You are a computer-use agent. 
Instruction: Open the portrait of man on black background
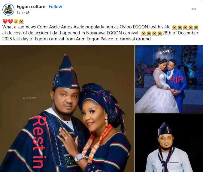click(x=169, y=143)
